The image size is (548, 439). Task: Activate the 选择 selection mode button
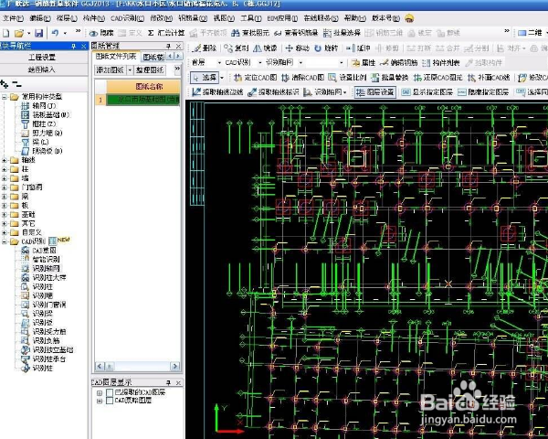click(x=205, y=78)
